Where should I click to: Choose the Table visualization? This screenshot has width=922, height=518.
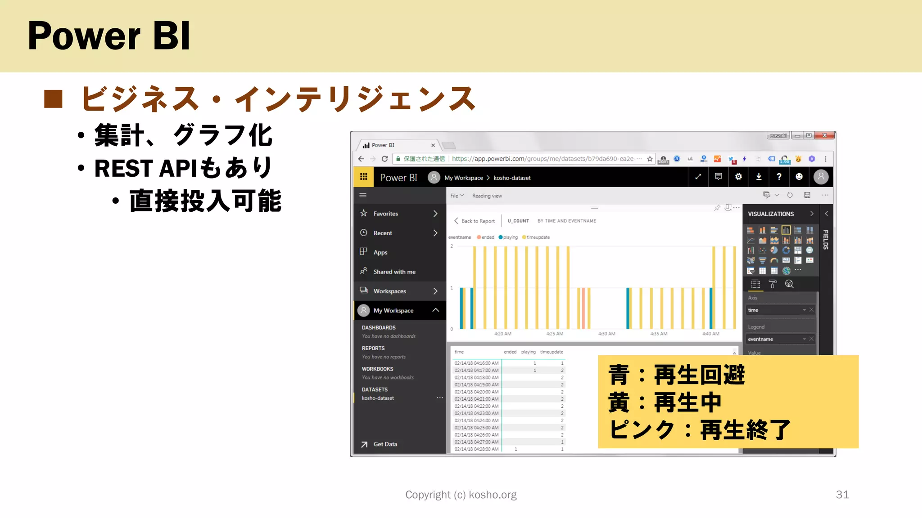[x=762, y=270]
